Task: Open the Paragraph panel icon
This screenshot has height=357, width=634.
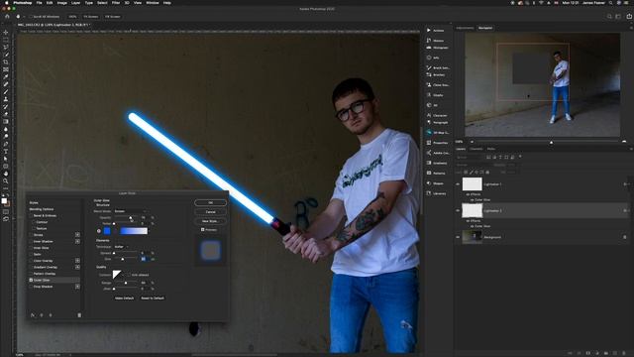Action: pyautogui.click(x=429, y=122)
